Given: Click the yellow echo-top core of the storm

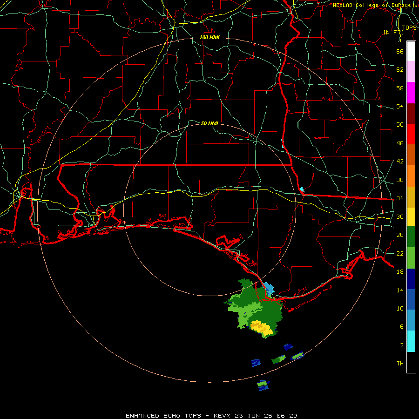Looking at the screenshot, I should [x=261, y=328].
